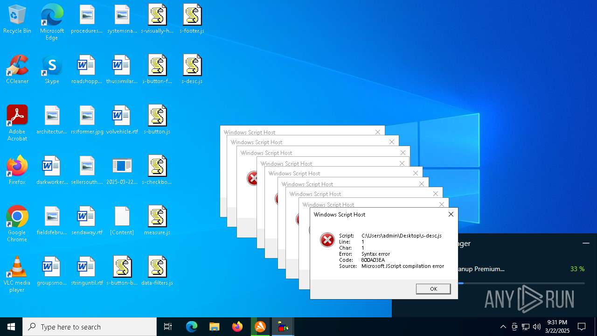Open the orange Avast app on taskbar
Screen dimensions: 597x336
click(x=260, y=327)
